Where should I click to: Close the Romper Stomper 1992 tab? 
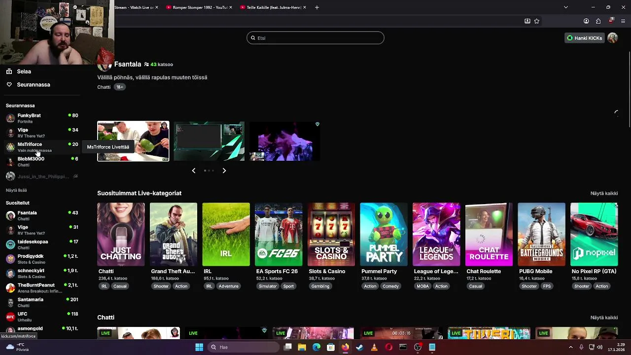point(231,7)
